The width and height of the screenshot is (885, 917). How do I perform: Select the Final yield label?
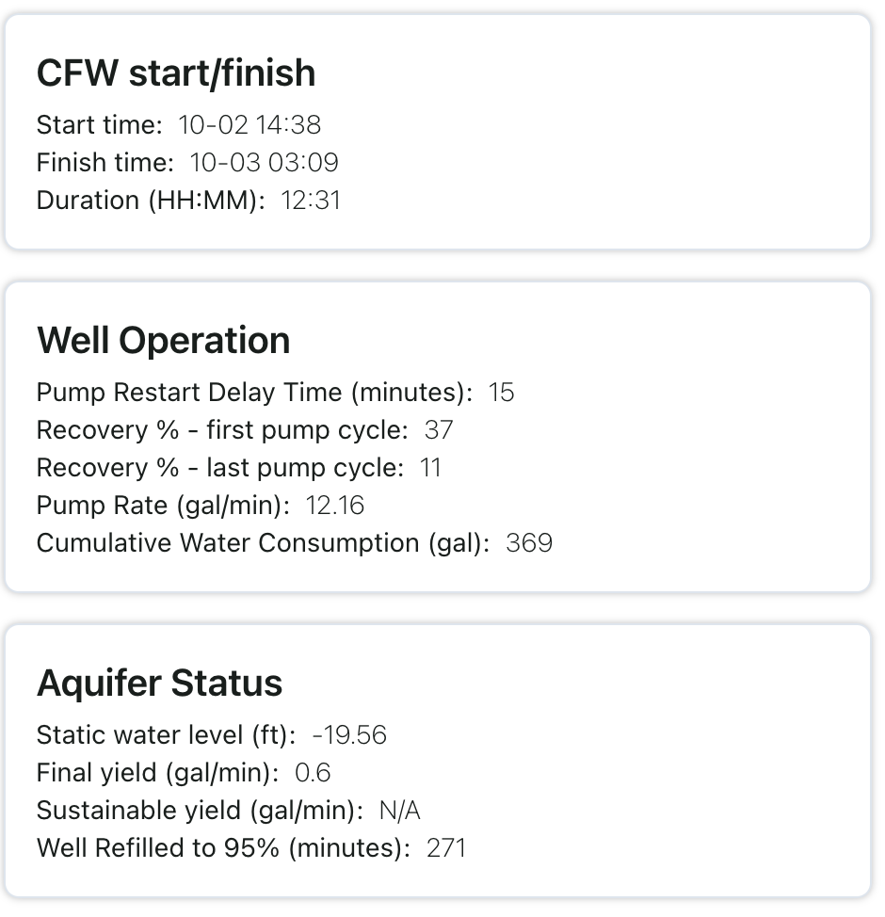coord(157,773)
